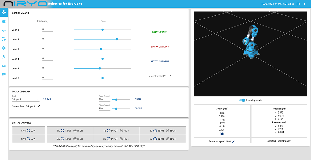Click the refresh connection icon in header
Viewport: 311px width, 160px height.
(298, 4)
